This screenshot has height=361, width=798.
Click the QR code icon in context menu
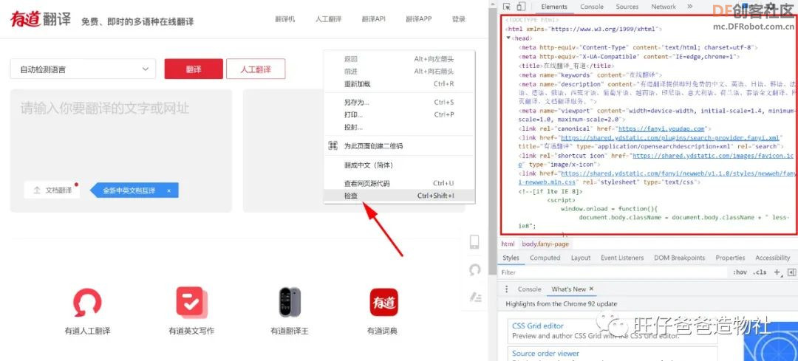pos(332,146)
